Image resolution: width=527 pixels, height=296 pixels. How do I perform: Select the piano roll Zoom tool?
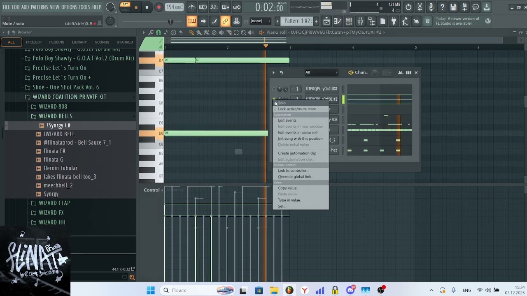tap(244, 32)
